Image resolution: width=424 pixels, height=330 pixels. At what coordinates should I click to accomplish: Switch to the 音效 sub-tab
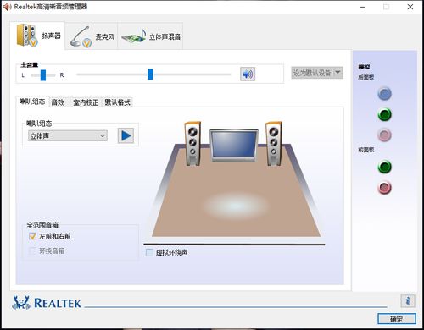pos(58,102)
